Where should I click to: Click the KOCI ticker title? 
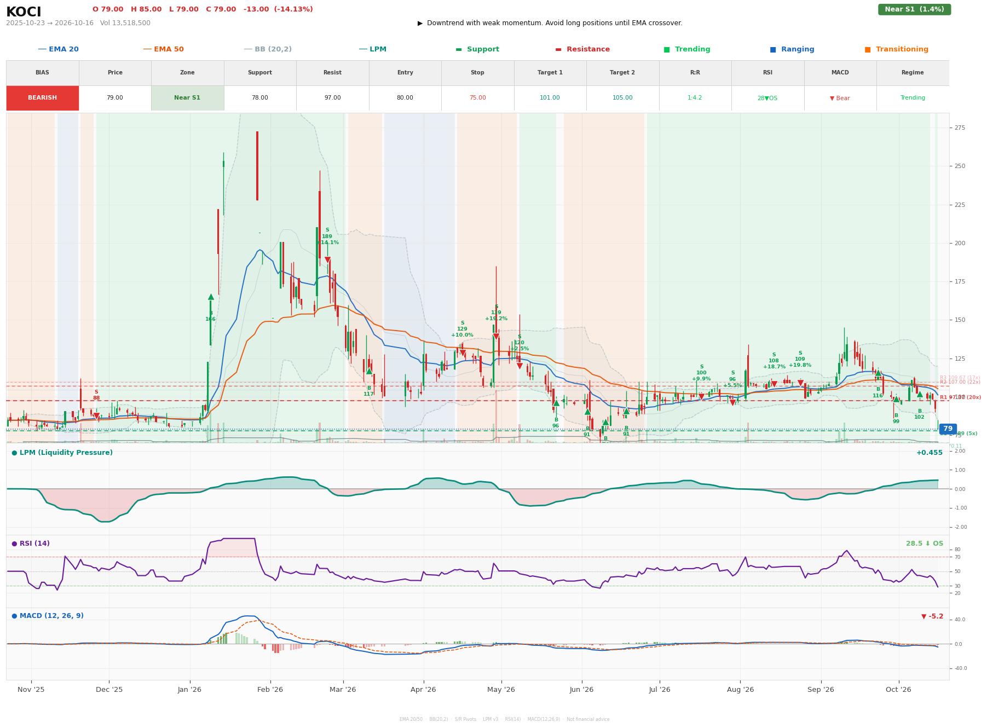point(24,12)
